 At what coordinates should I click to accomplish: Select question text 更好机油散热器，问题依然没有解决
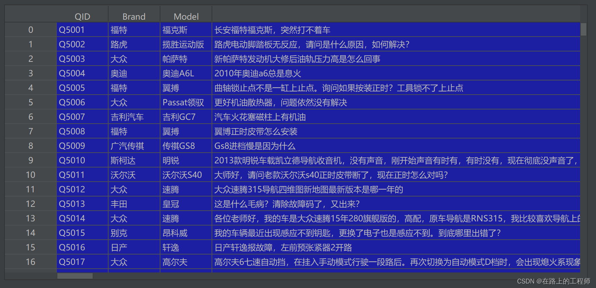coord(281,103)
